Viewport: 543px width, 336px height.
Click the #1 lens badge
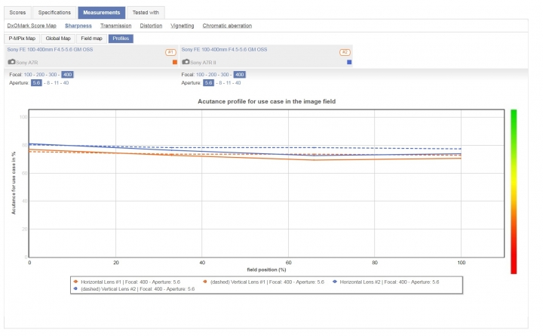[x=170, y=52]
